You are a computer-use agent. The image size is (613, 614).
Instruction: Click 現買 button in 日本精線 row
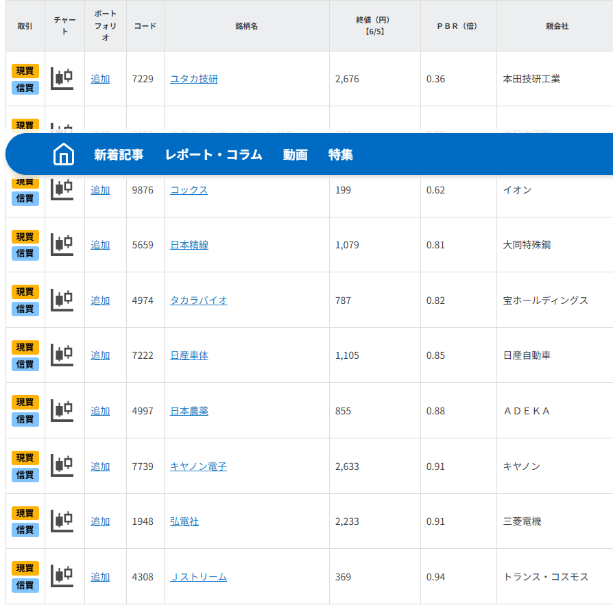click(x=25, y=237)
